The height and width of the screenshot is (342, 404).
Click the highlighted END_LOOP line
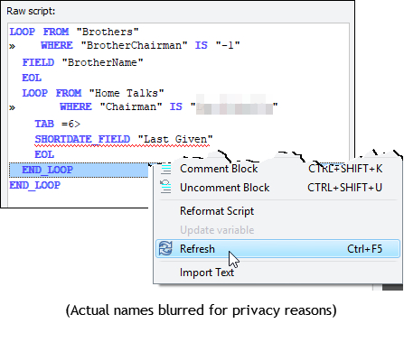pos(79,170)
